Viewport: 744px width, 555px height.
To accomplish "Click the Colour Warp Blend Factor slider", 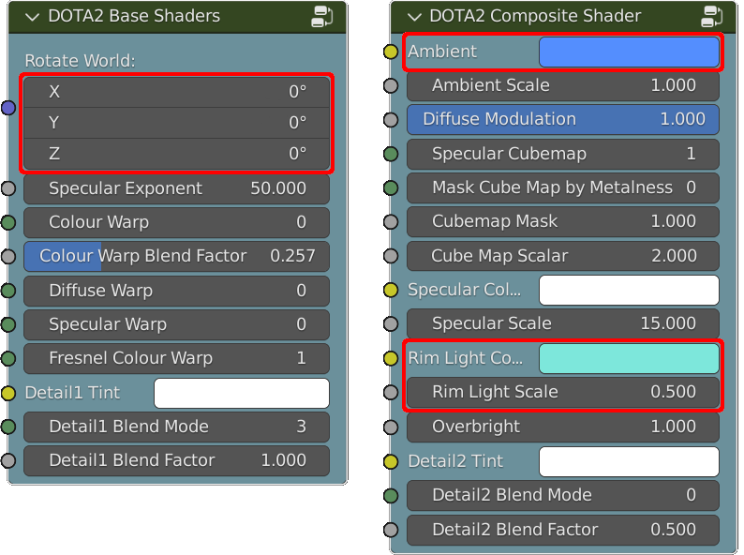I will (176, 256).
